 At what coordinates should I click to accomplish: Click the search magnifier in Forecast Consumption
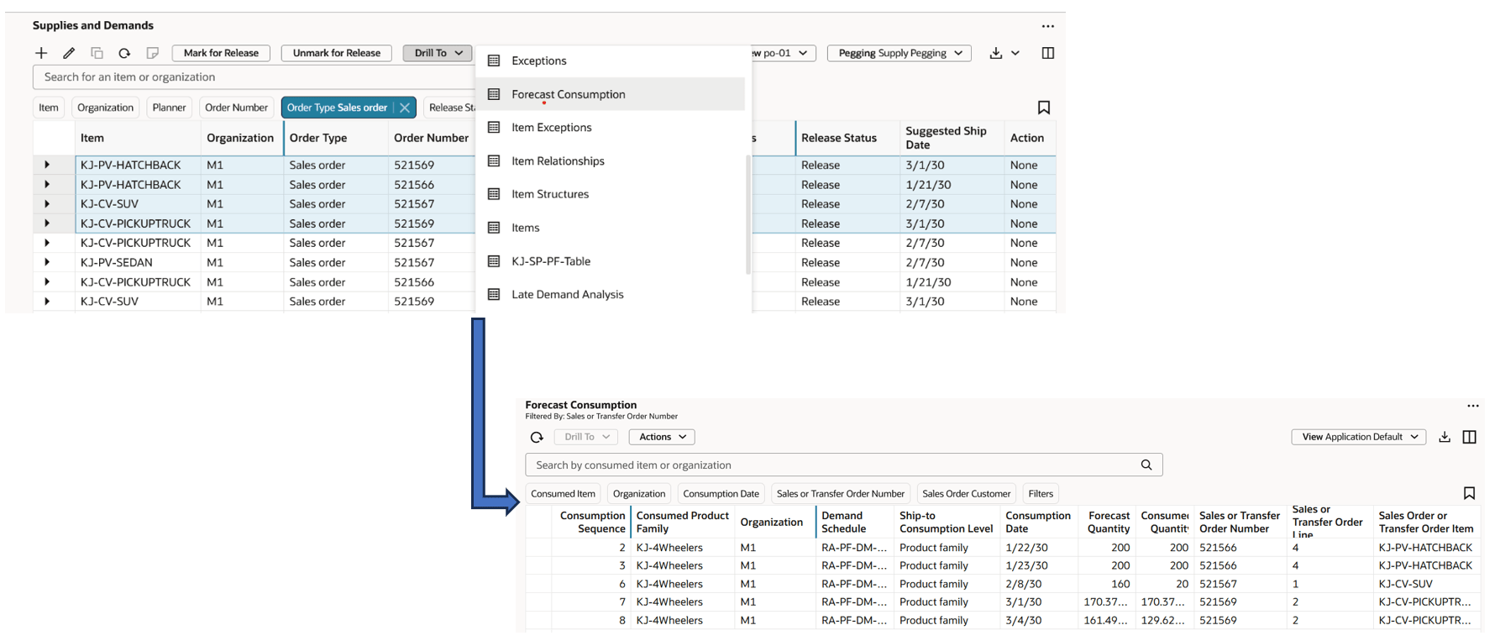1146,465
